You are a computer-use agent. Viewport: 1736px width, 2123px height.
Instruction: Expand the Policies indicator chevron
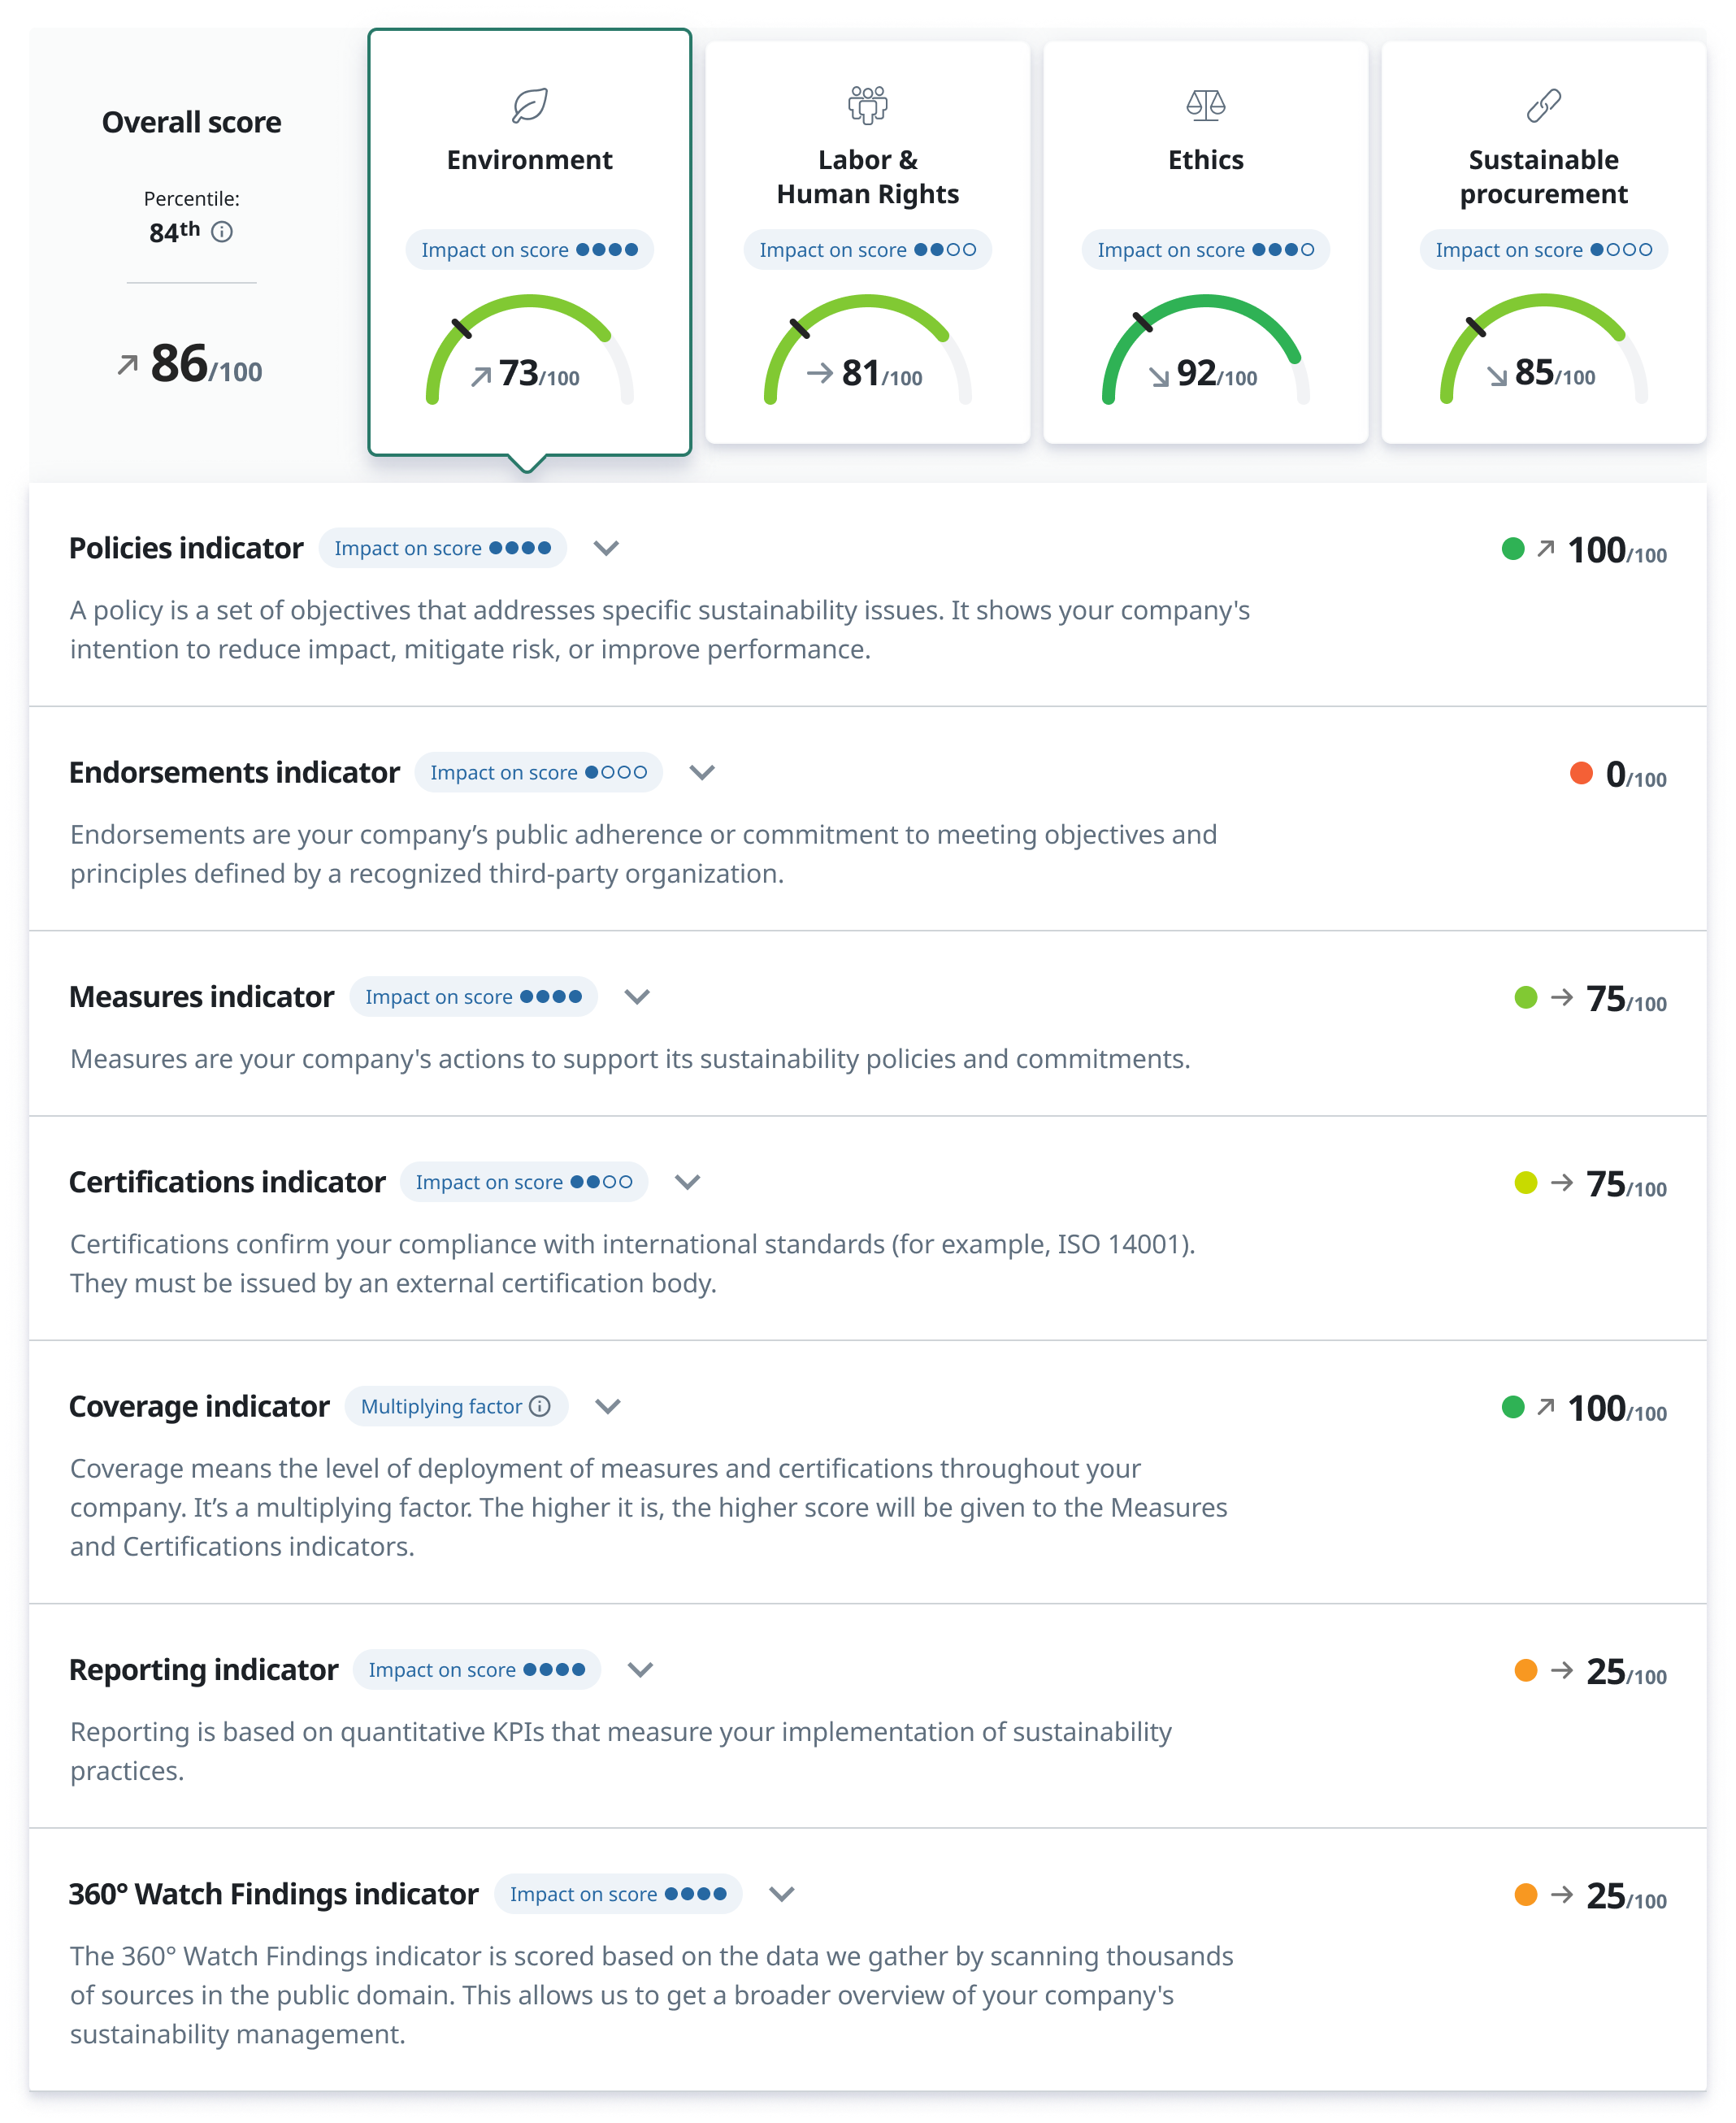pos(606,548)
